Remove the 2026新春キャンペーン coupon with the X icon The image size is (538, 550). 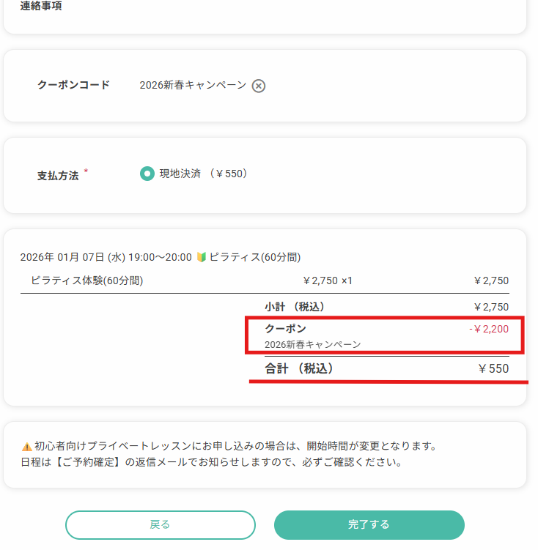[x=259, y=86]
